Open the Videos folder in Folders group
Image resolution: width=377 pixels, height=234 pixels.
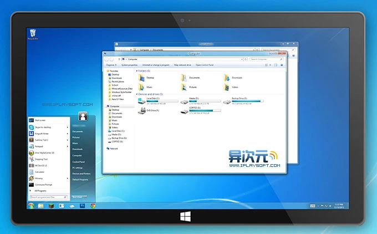231,87
